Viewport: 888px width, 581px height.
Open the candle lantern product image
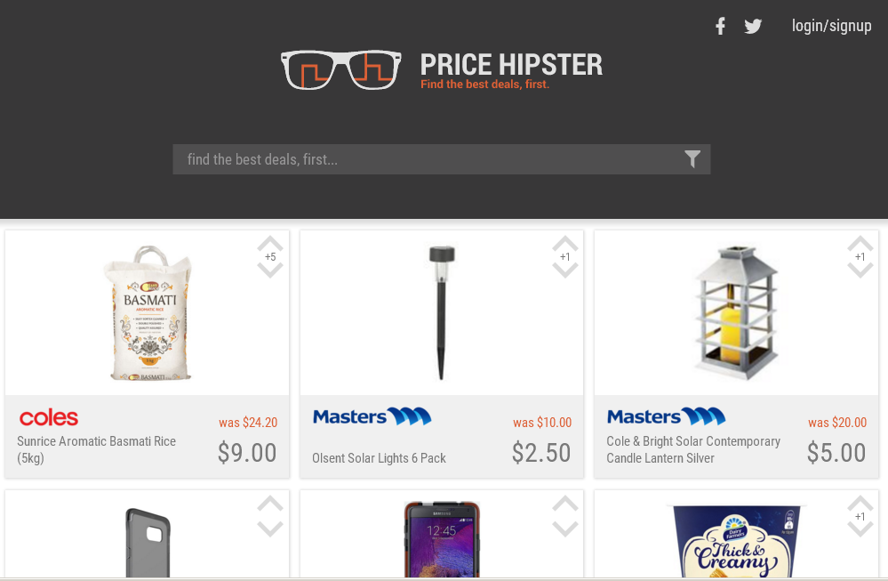[736, 313]
